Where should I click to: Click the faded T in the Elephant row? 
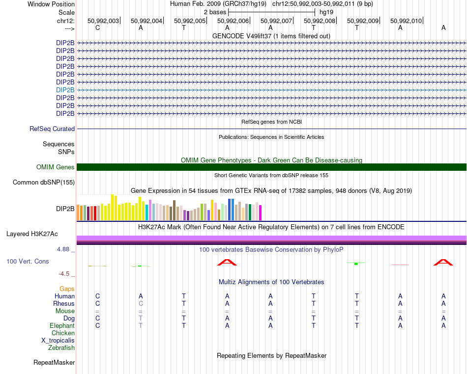pos(141,325)
